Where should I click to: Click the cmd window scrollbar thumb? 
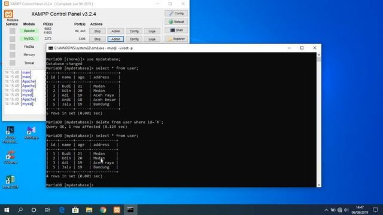[319, 59]
